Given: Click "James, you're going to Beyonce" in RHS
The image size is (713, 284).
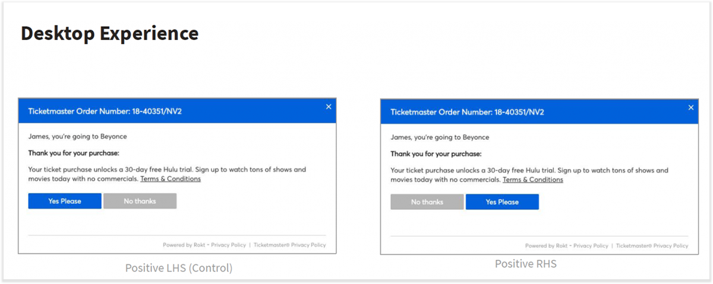Looking at the screenshot, I should pos(440,138).
